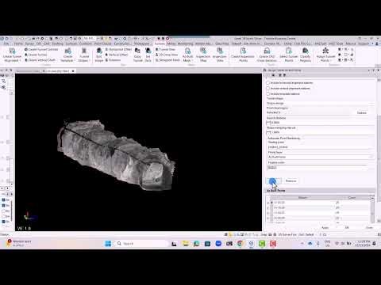The width and height of the screenshot is (381, 285).
Task: Toggle Snap in the status bar
Action: tap(264, 234)
